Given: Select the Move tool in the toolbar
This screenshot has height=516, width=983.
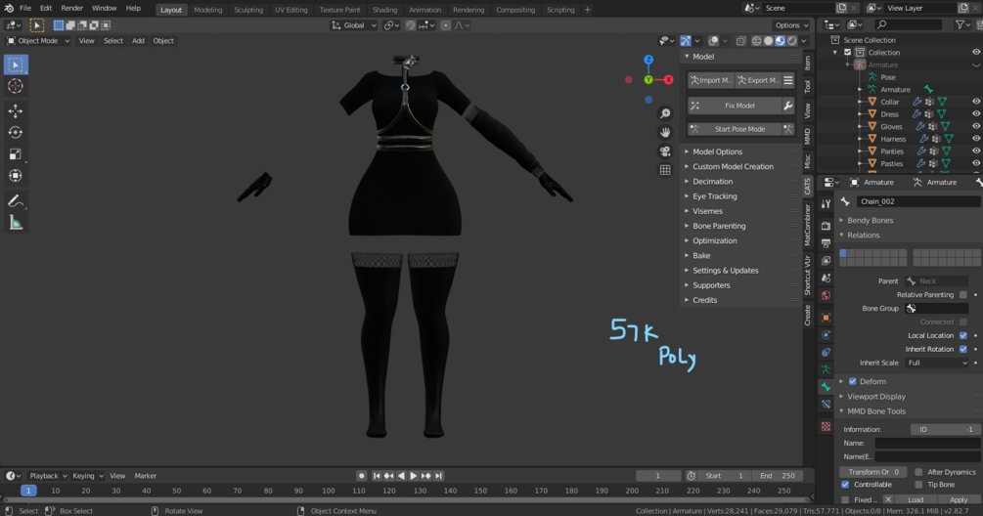Looking at the screenshot, I should point(16,110).
